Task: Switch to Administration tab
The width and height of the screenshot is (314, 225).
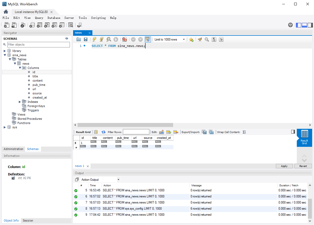Action: [14, 149]
